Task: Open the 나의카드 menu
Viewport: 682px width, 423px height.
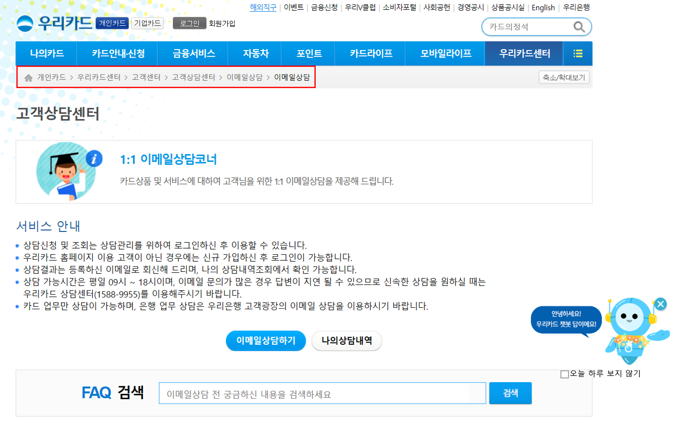Action: tap(47, 53)
